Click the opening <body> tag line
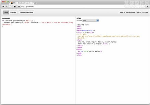Image resolution: width=150 pixels, height=105 pixels. point(79,49)
